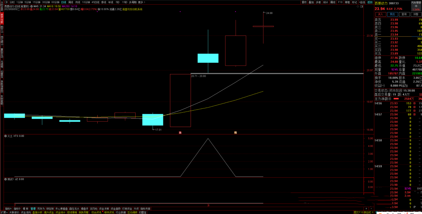Select the 资金决策 indicator tab
The height and width of the screenshot is (214, 422).
coord(104,209)
